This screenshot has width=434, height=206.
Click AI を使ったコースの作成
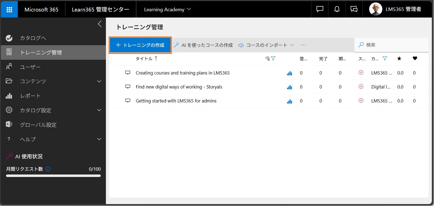(203, 45)
